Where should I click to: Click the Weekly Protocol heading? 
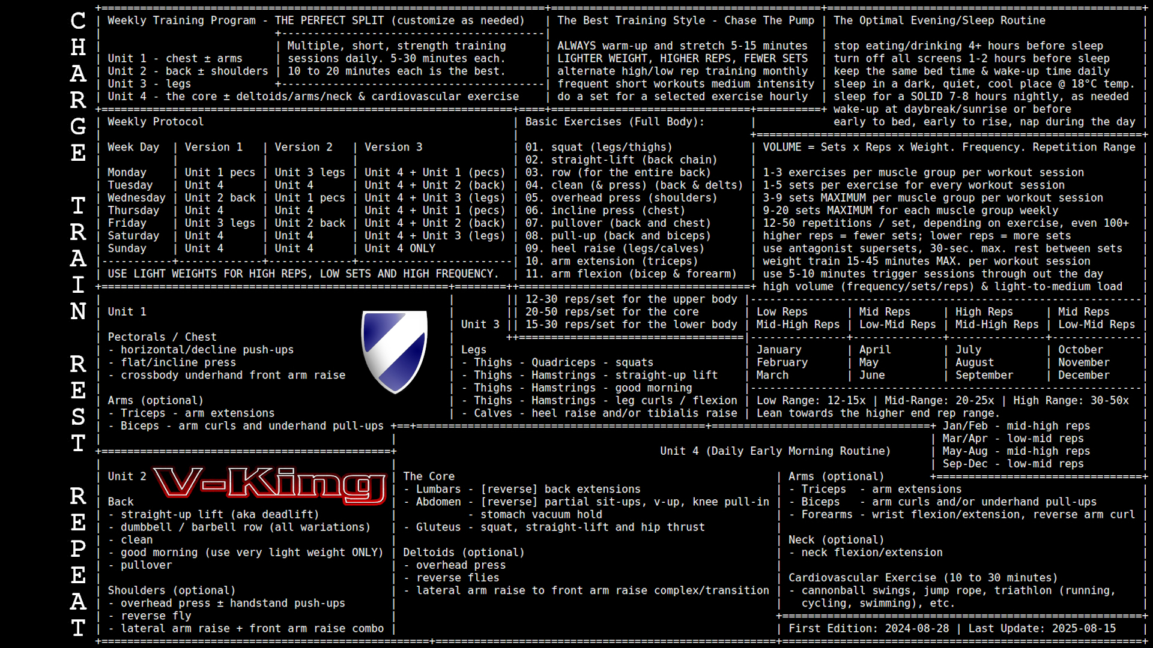coord(156,122)
